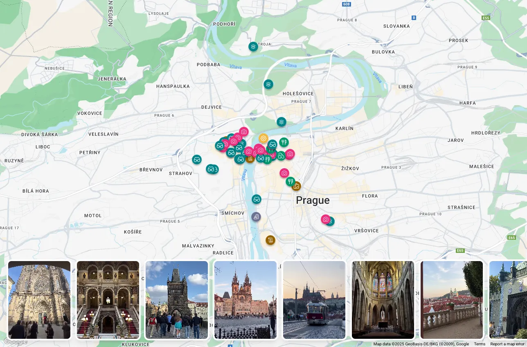Image resolution: width=527 pixels, height=347 pixels.
Task: Click the 608 road shield
Action: [x=347, y=4]
